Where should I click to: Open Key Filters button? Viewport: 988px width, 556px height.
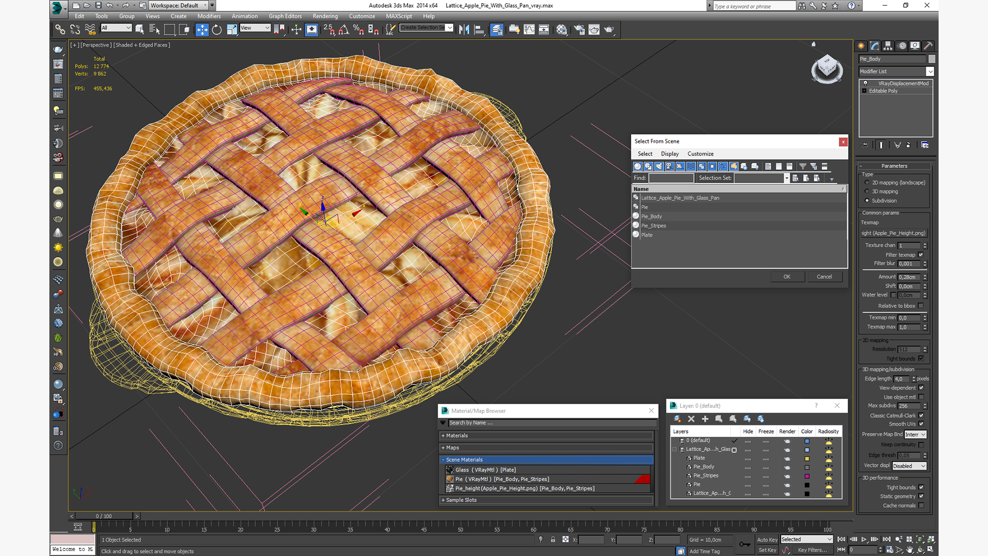812,550
